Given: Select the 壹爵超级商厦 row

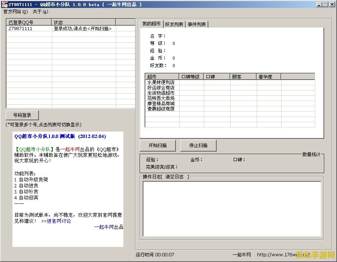Looking at the screenshot, I should click(161, 109).
